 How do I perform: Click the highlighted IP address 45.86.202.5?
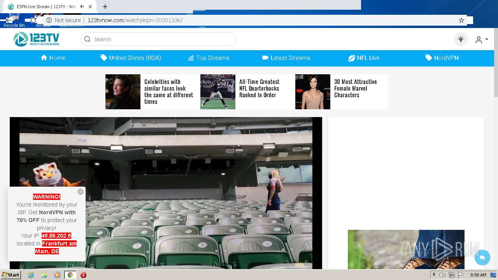[56, 236]
